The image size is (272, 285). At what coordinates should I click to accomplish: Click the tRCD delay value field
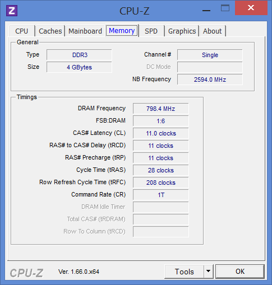[161, 146]
